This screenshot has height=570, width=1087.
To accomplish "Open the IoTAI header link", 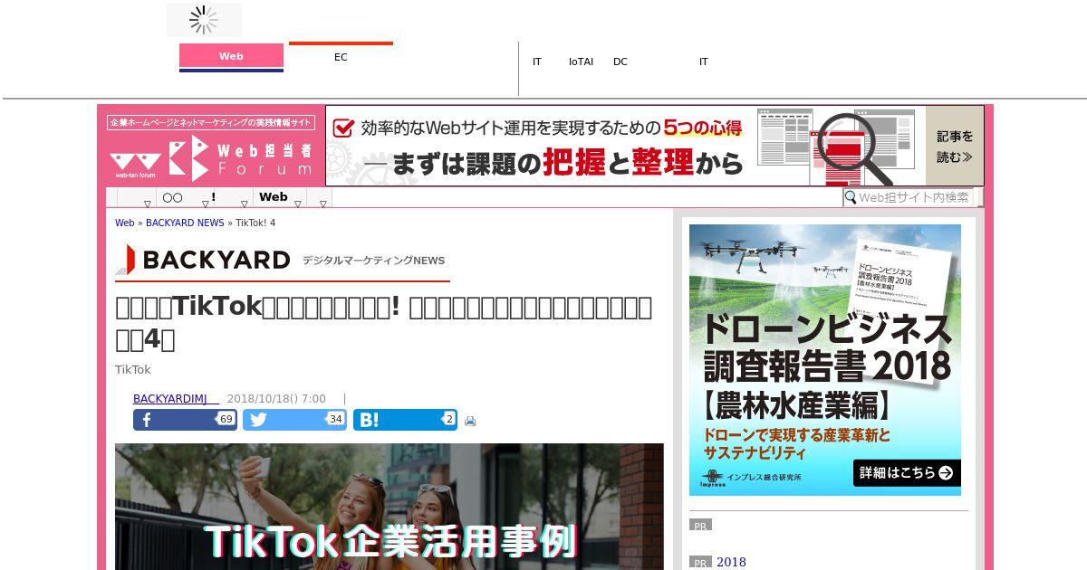I will tap(581, 62).
